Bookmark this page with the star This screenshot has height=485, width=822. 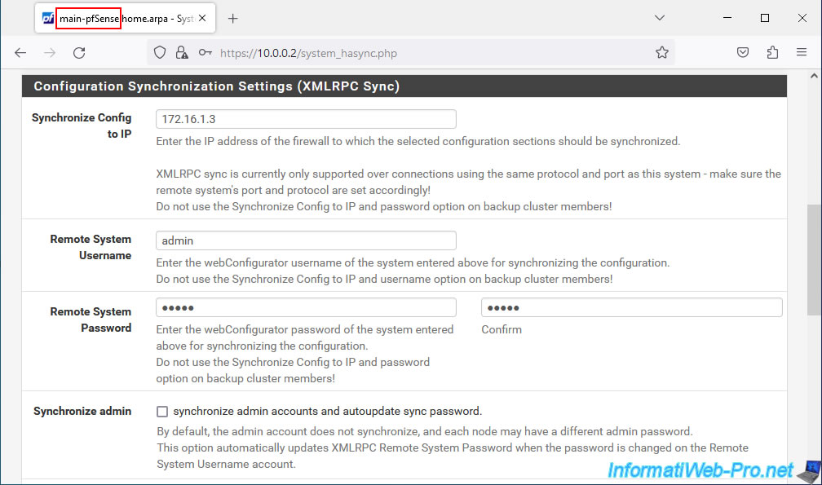tap(662, 52)
